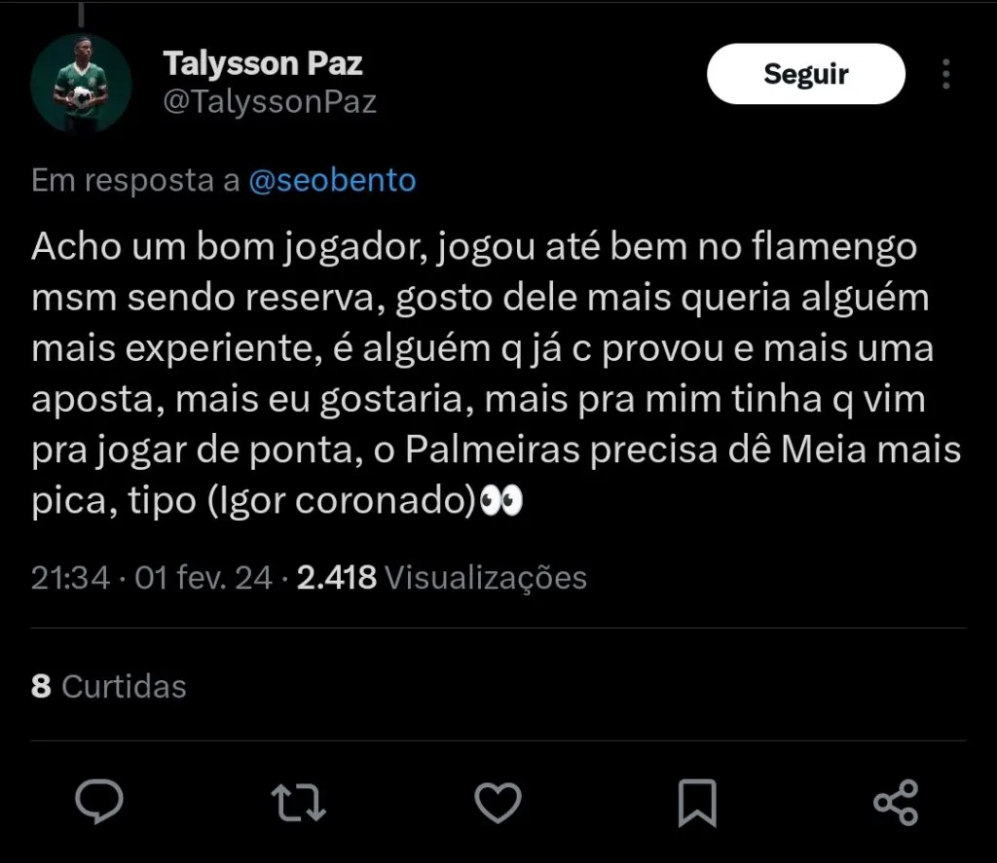
Task: Follow the @seobento mention link
Action: tap(333, 181)
